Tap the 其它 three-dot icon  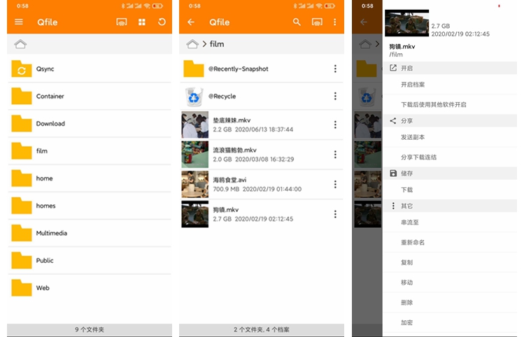click(393, 206)
